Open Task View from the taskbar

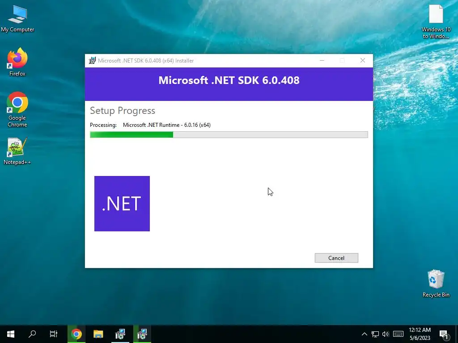pos(54,334)
